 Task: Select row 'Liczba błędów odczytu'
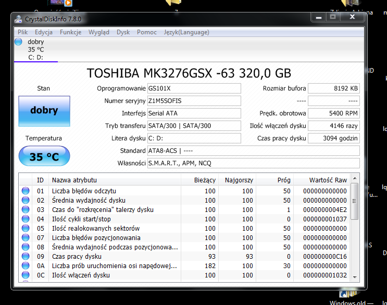(x=184, y=191)
